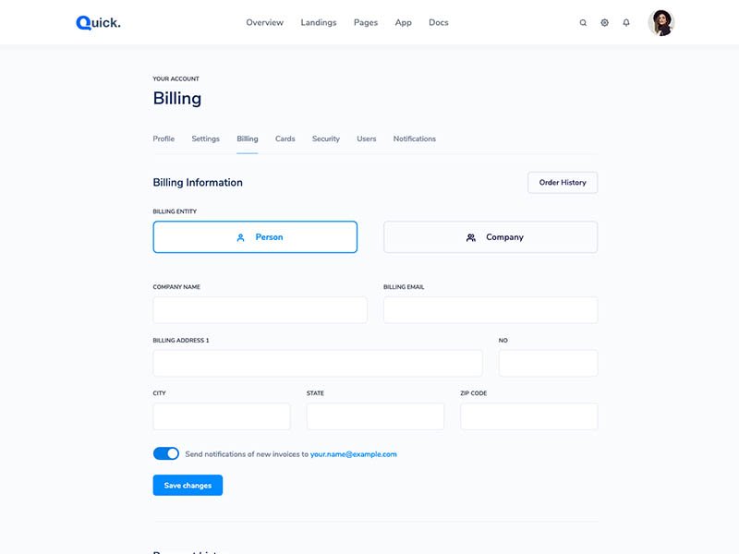The width and height of the screenshot is (739, 554).
Task: Open the App navigation menu
Action: (x=404, y=23)
